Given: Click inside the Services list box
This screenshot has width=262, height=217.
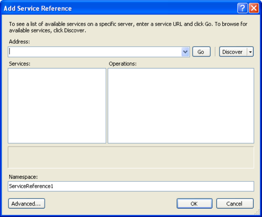Looking at the screenshot, I should (57, 106).
